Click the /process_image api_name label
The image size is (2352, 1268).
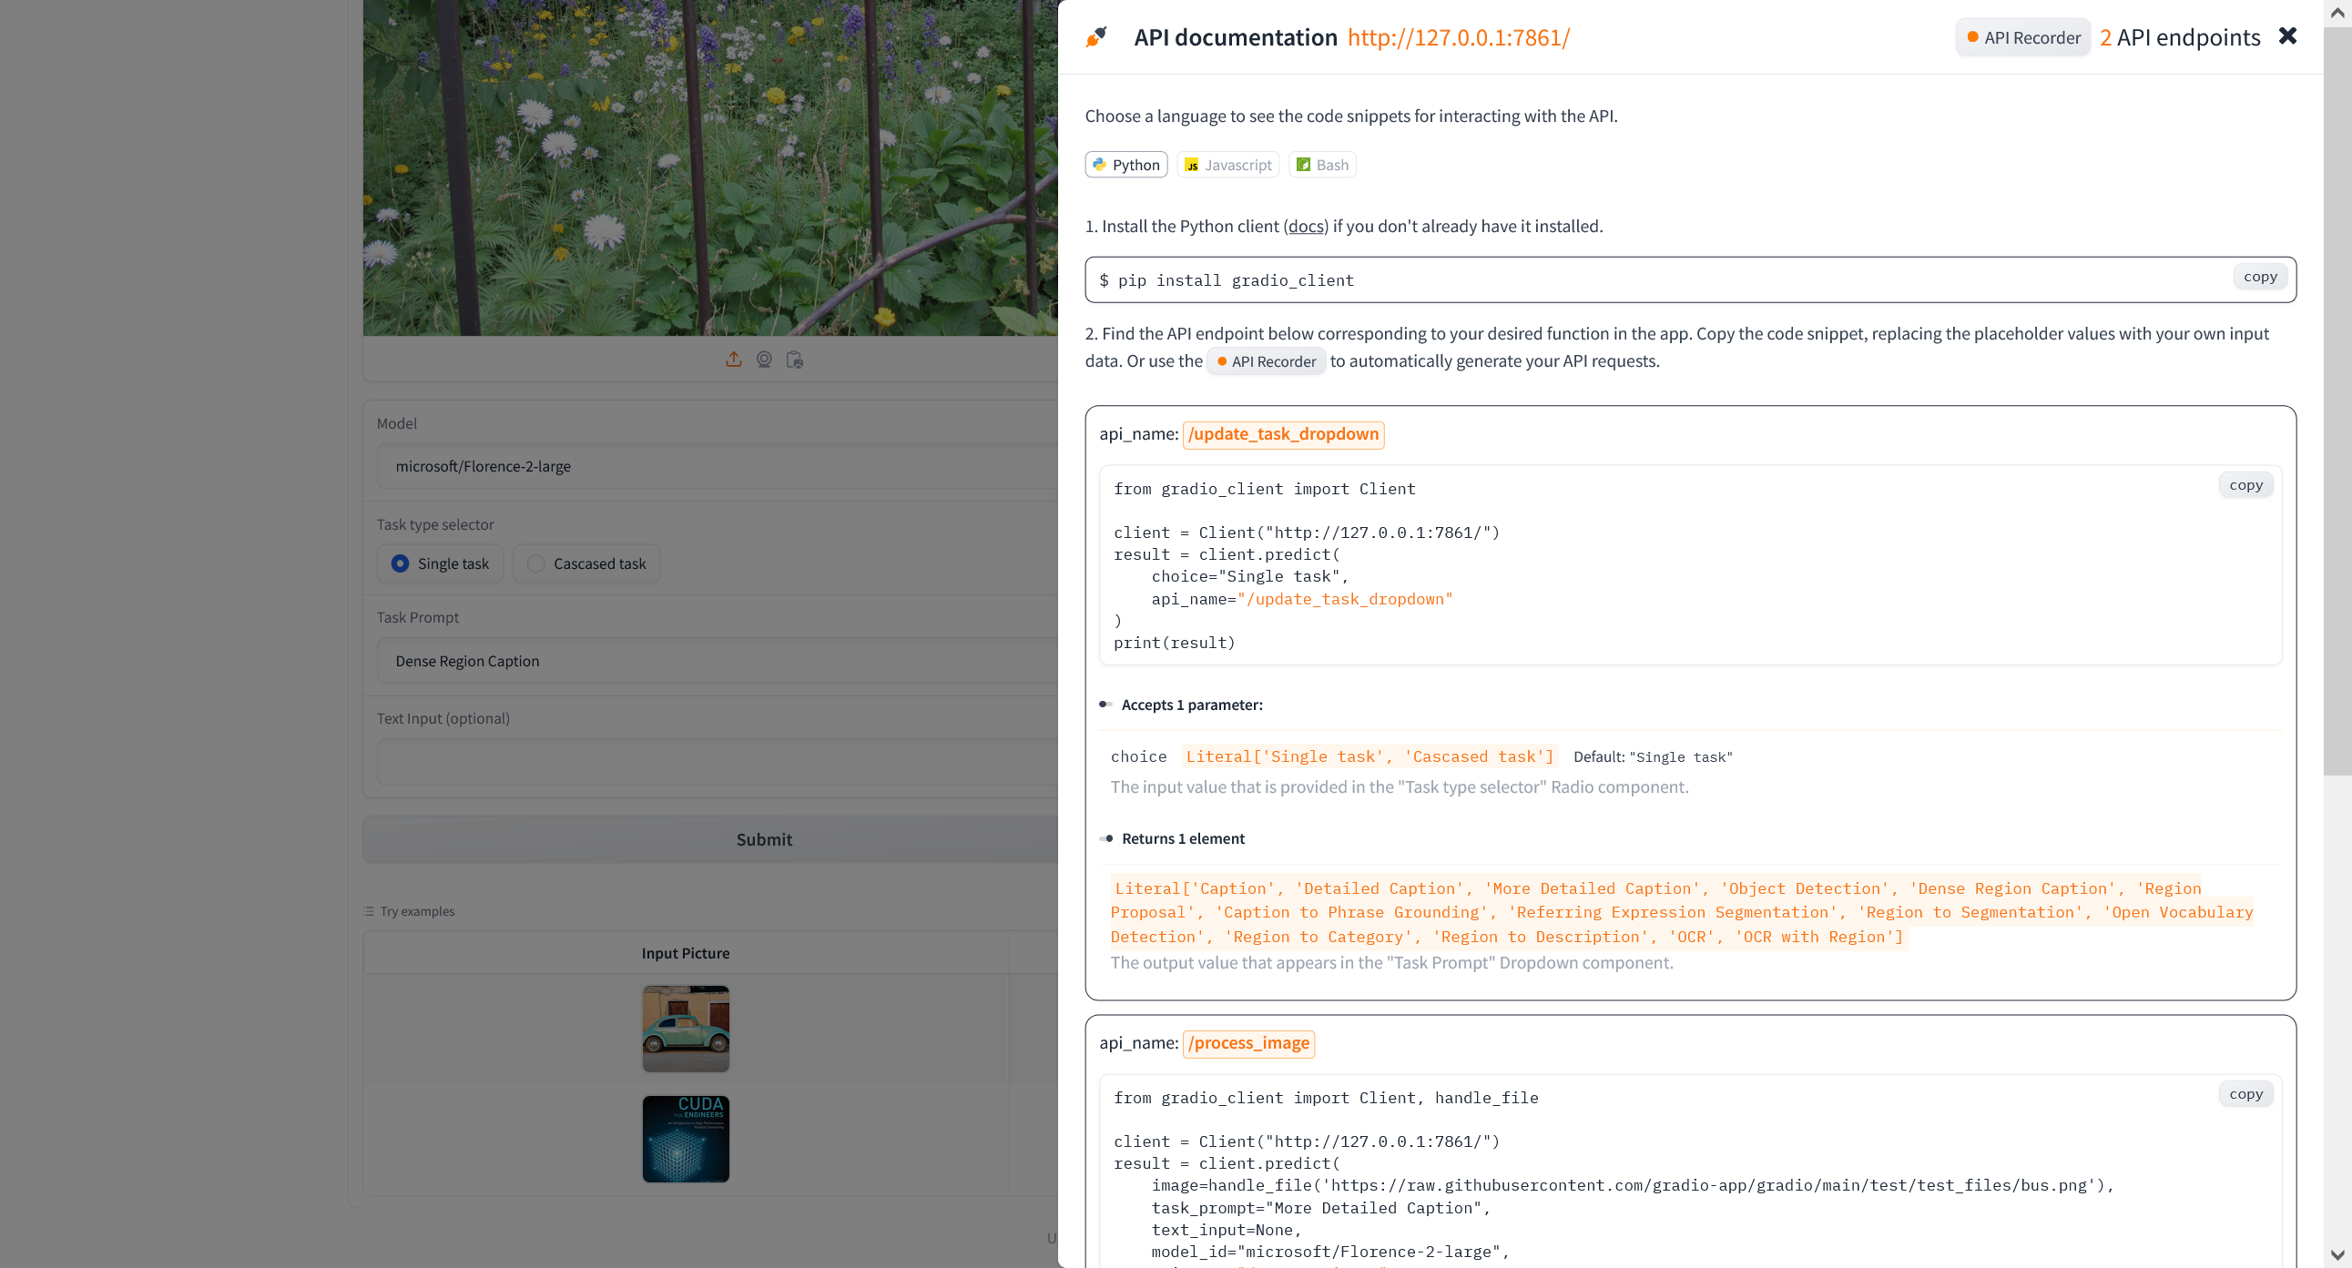[1248, 1043]
